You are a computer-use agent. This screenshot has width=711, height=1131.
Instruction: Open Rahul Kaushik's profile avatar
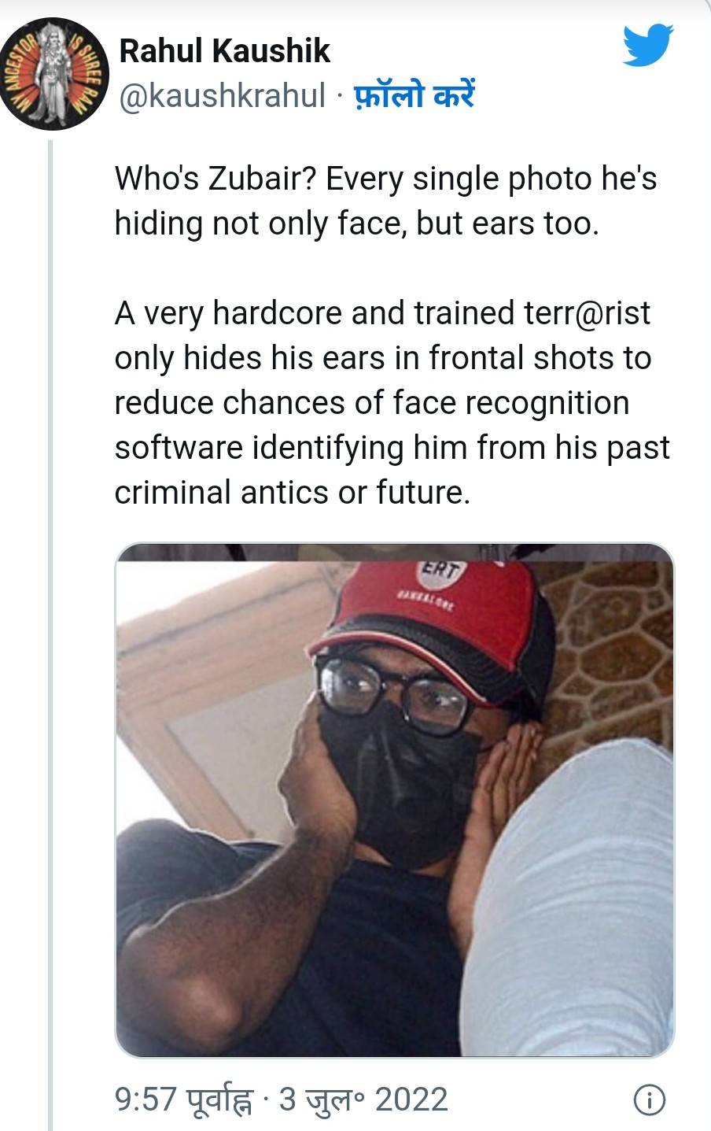(54, 76)
